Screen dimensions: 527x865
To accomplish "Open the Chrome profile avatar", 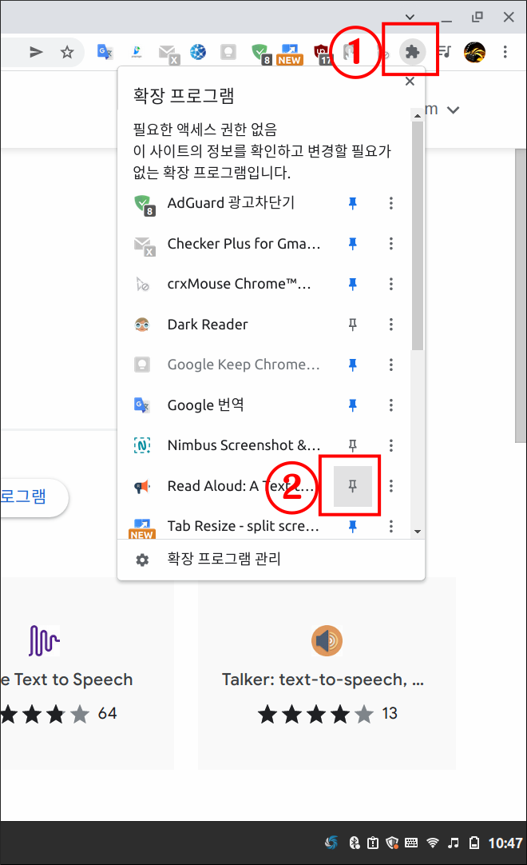I will tap(474, 52).
